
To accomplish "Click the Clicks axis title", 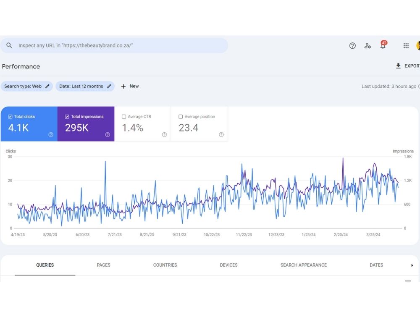I will pos(11,151).
